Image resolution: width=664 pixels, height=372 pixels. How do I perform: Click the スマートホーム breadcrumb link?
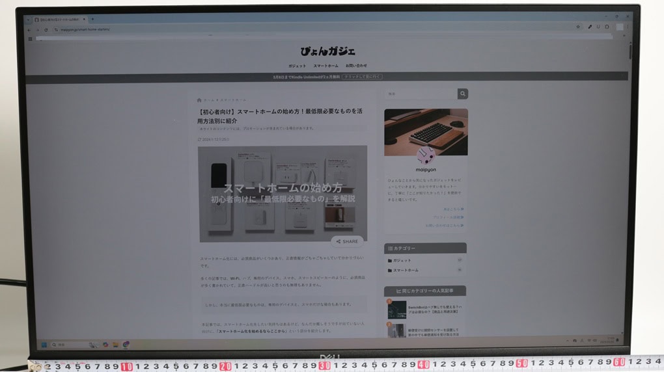click(233, 100)
